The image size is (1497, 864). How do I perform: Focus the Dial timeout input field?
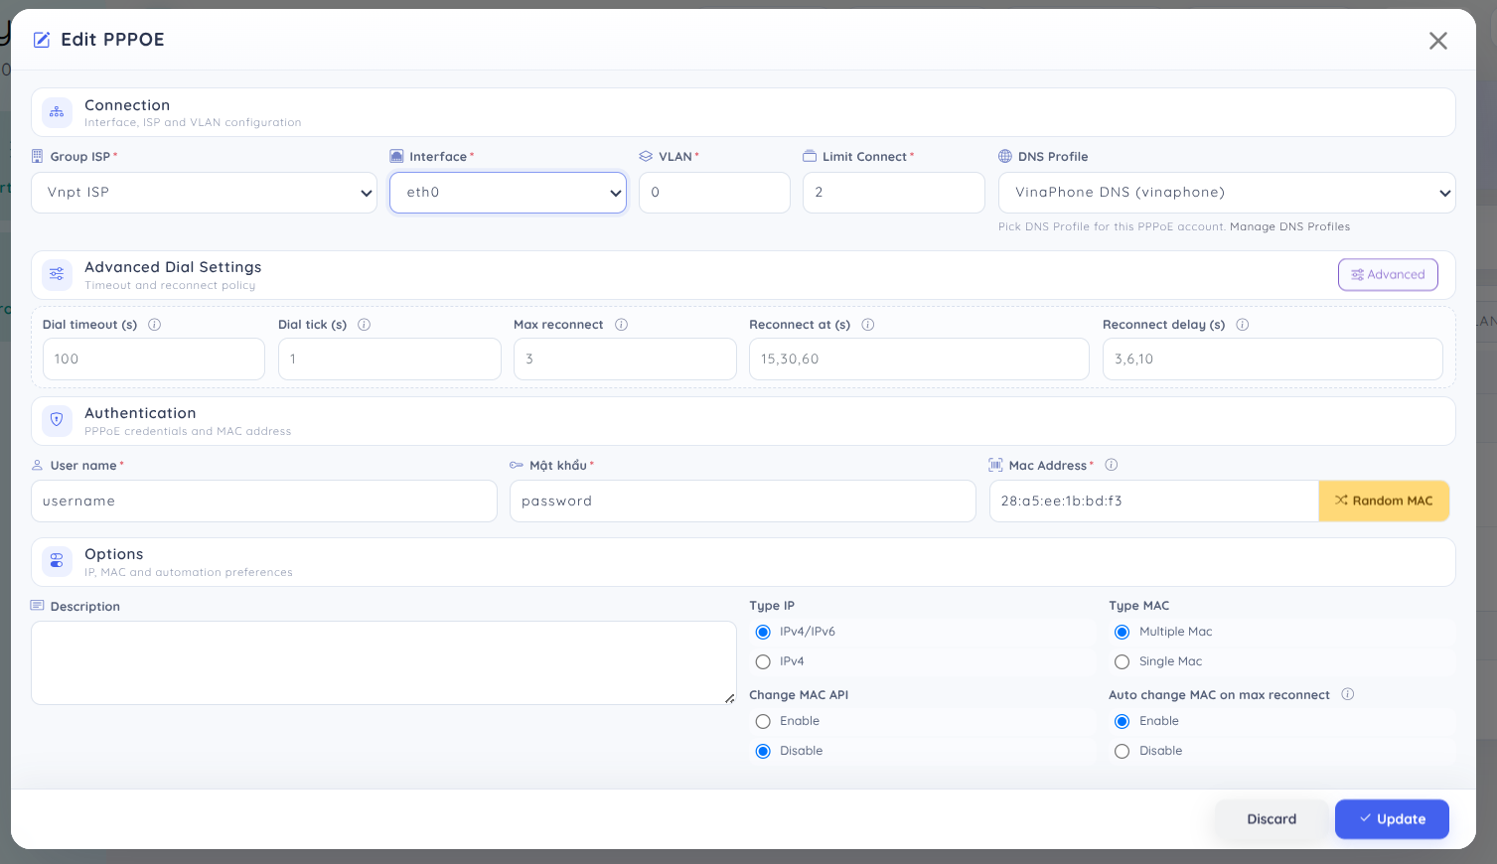click(154, 360)
